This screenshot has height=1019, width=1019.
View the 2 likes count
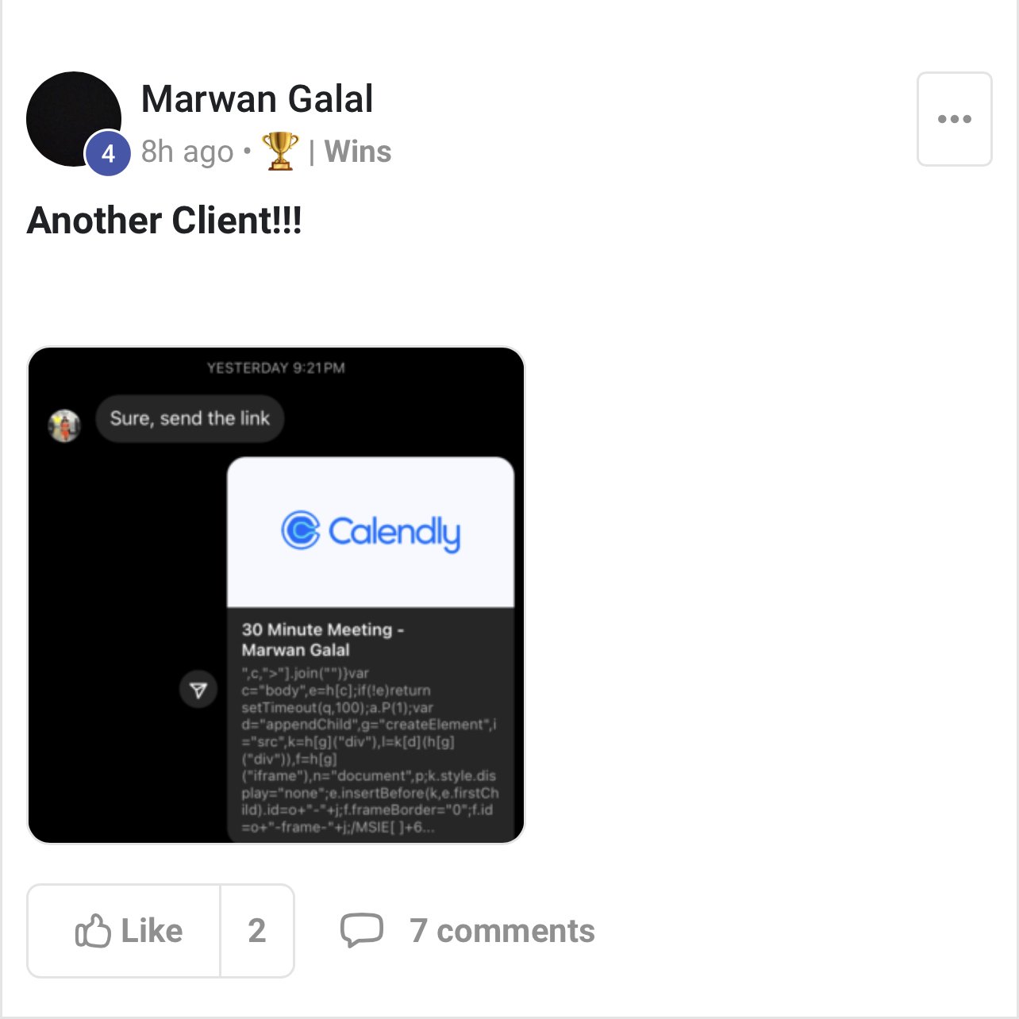point(256,931)
